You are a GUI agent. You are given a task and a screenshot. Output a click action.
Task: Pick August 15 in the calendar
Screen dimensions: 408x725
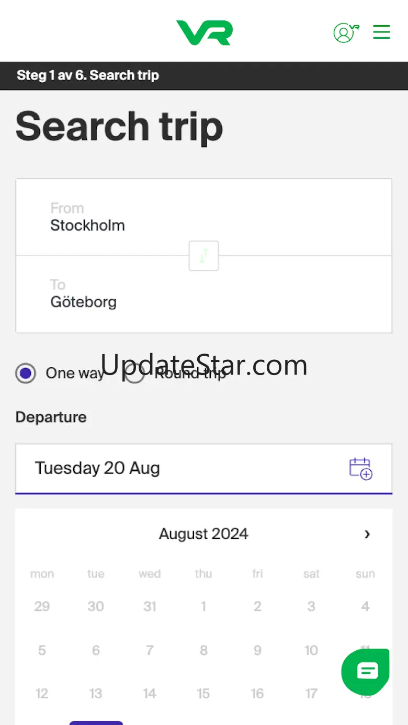203,694
